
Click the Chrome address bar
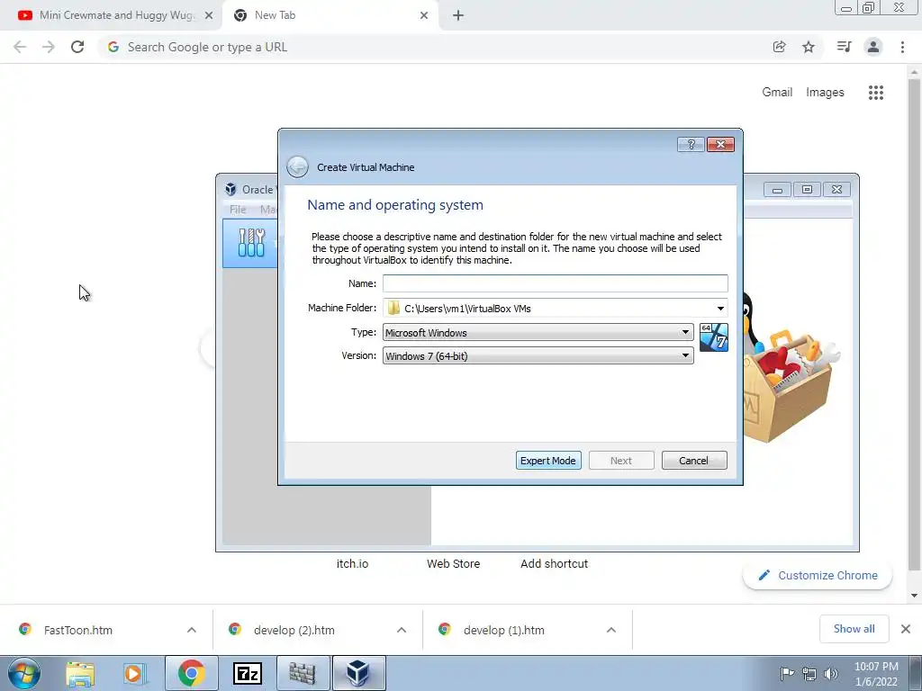pyautogui.click(x=435, y=47)
